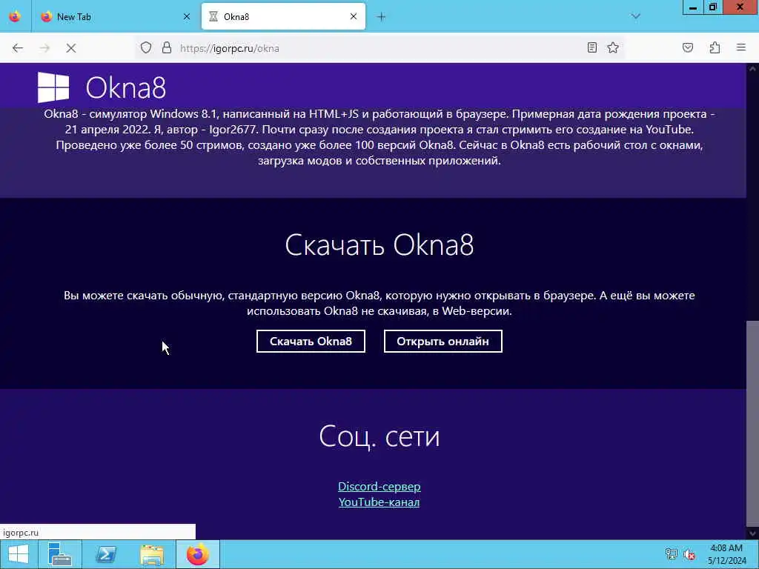Click the scrollbar up arrow
Screen dimensions: 759x569
click(752, 69)
